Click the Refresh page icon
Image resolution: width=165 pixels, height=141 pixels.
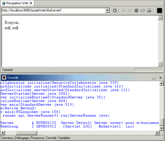pyautogui.click(x=143, y=11)
